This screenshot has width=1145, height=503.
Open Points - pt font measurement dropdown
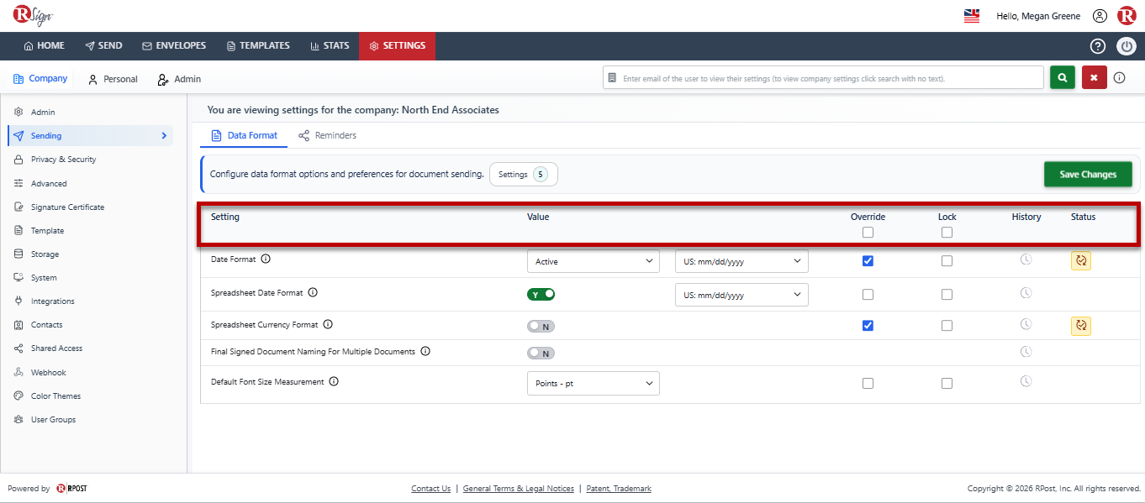pyautogui.click(x=594, y=383)
